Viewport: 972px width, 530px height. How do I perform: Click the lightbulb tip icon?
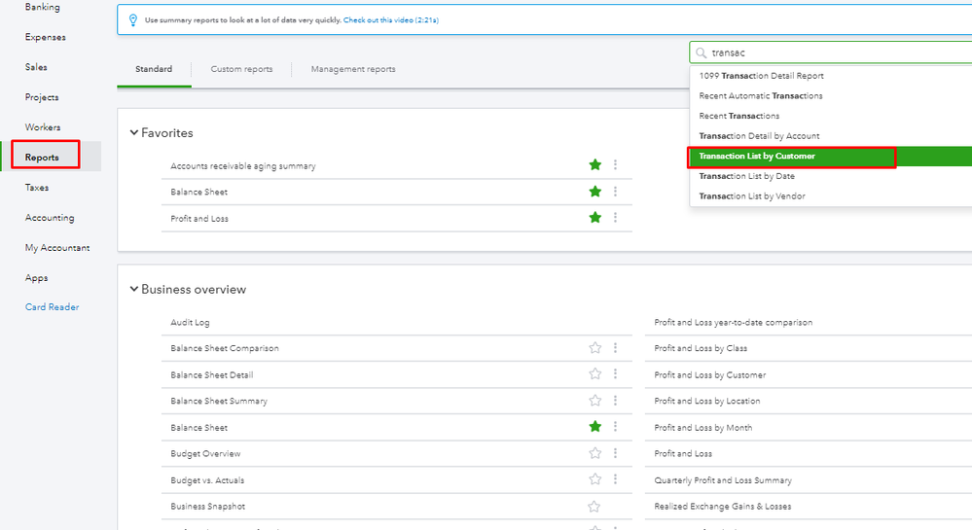(133, 19)
